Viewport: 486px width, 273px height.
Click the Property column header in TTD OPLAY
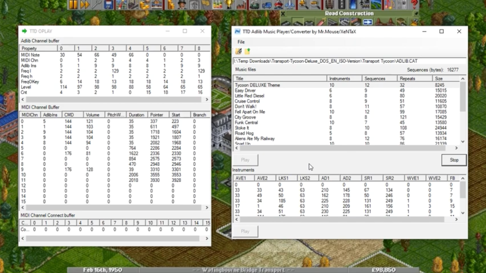38,49
